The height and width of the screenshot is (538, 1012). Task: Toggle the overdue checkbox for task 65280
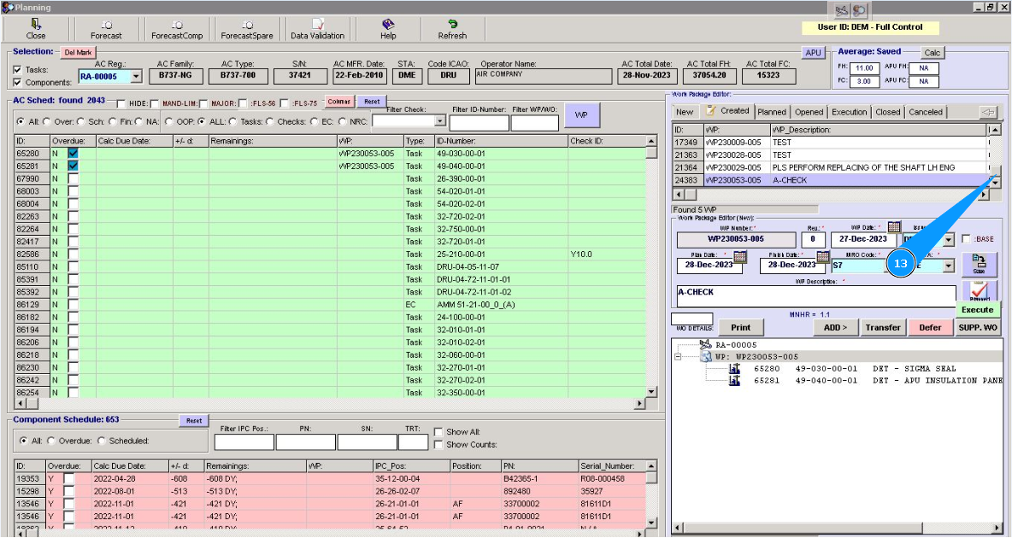[74, 153]
